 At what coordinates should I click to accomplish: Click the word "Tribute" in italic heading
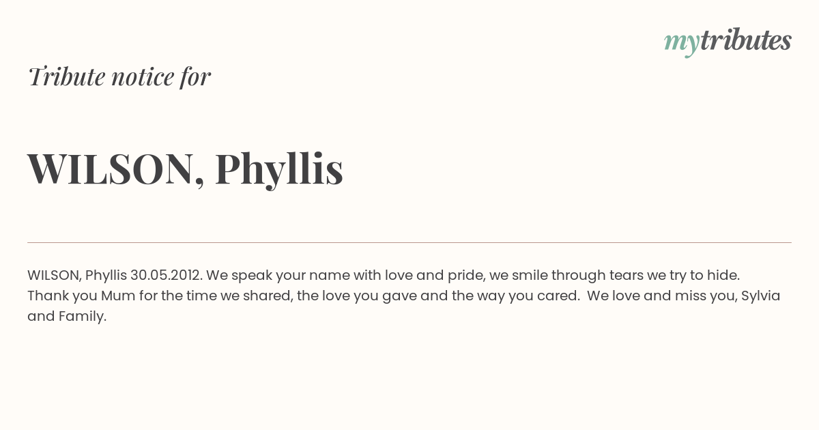tap(67, 76)
